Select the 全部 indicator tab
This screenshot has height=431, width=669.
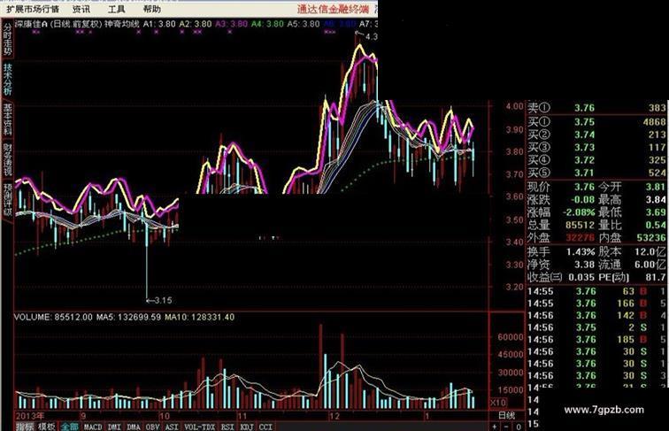point(69,427)
